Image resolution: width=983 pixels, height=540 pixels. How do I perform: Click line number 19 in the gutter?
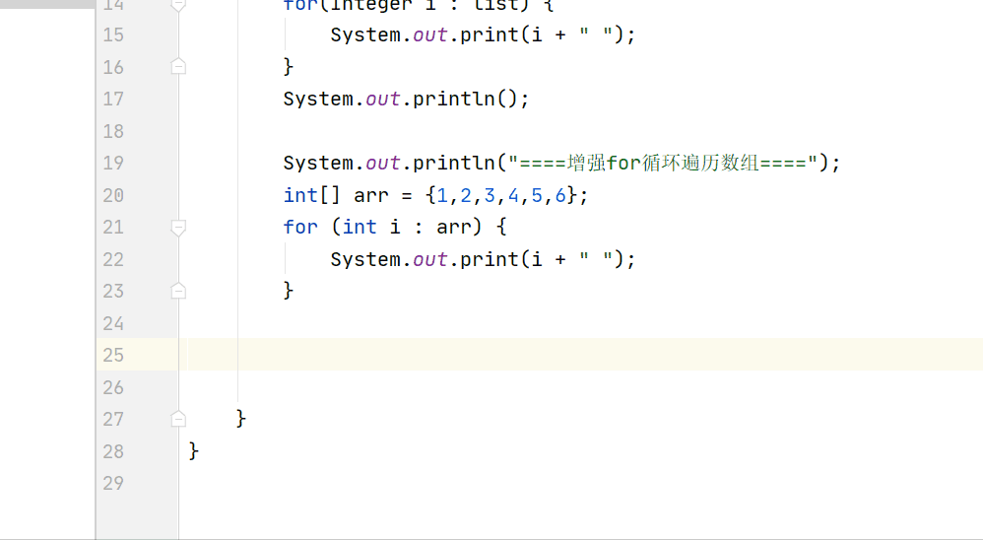pyautogui.click(x=113, y=163)
